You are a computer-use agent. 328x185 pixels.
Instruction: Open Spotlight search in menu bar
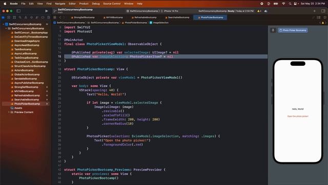[290, 4]
